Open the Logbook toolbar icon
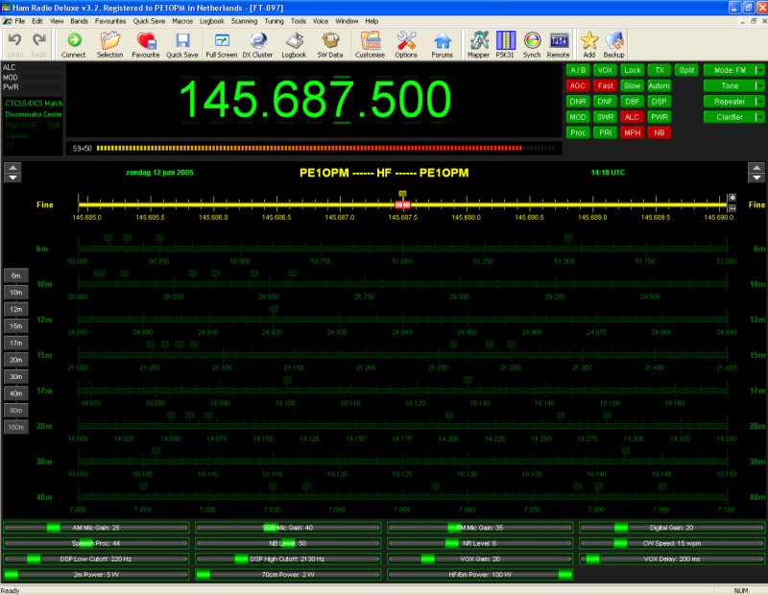768x595 pixels. 294,44
